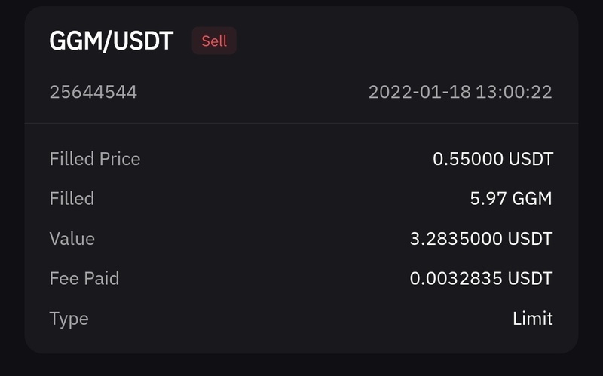Screen dimensions: 603x376
Task: Select the Limit order type value
Action: click(533, 319)
